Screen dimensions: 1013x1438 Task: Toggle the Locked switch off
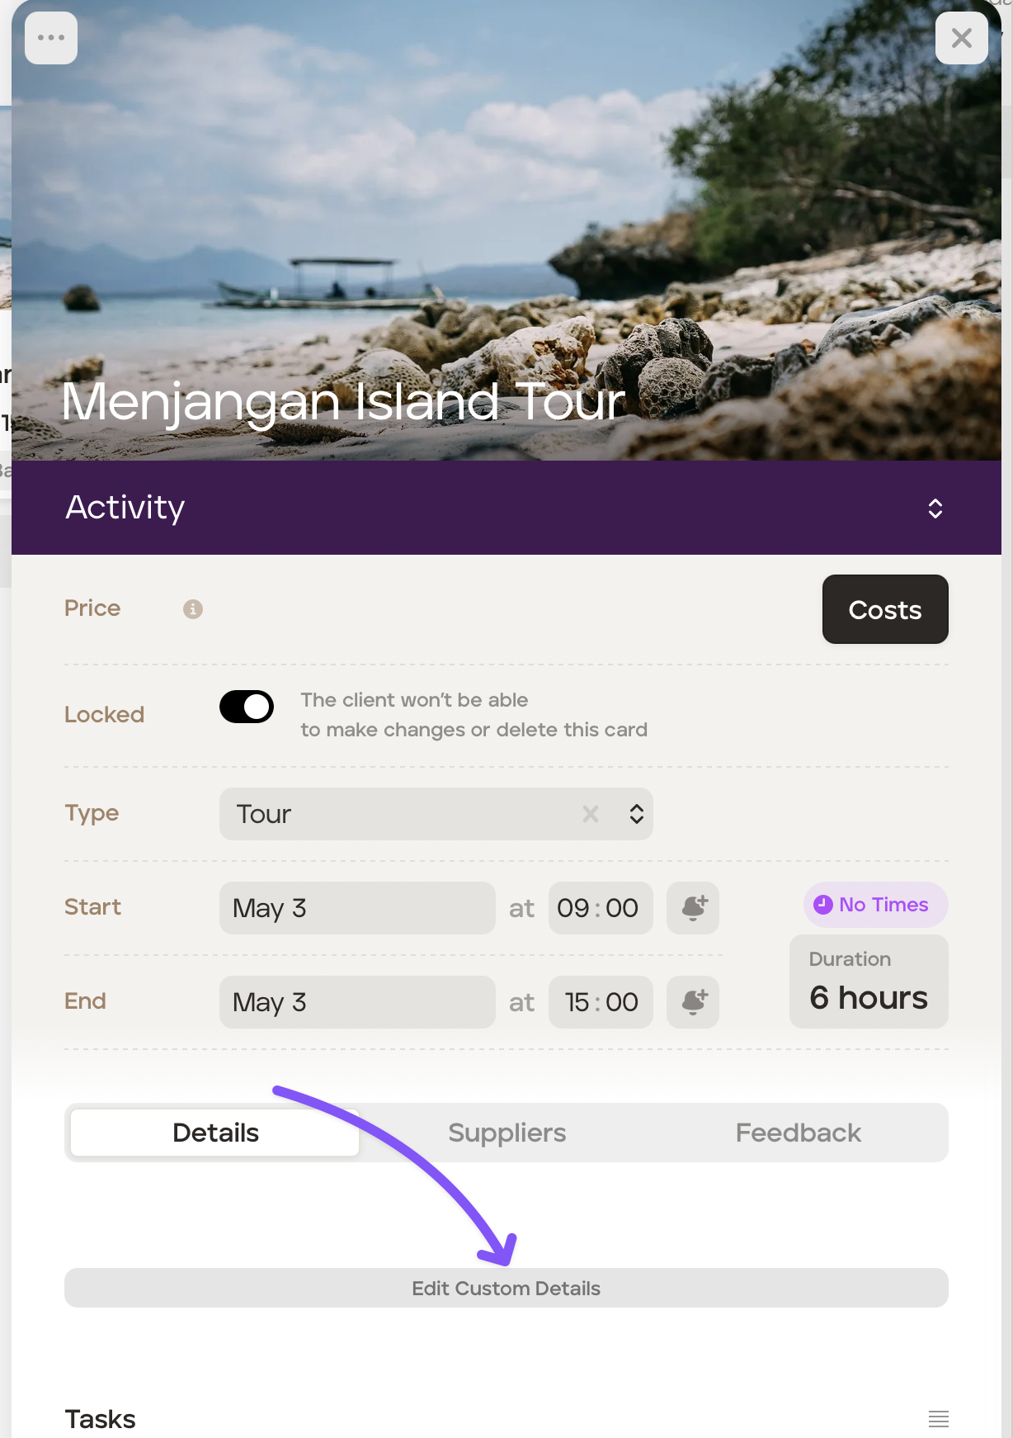[x=247, y=707]
